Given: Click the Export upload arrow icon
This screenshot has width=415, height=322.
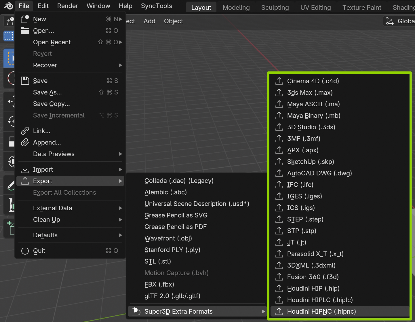Looking at the screenshot, I should click(25, 181).
